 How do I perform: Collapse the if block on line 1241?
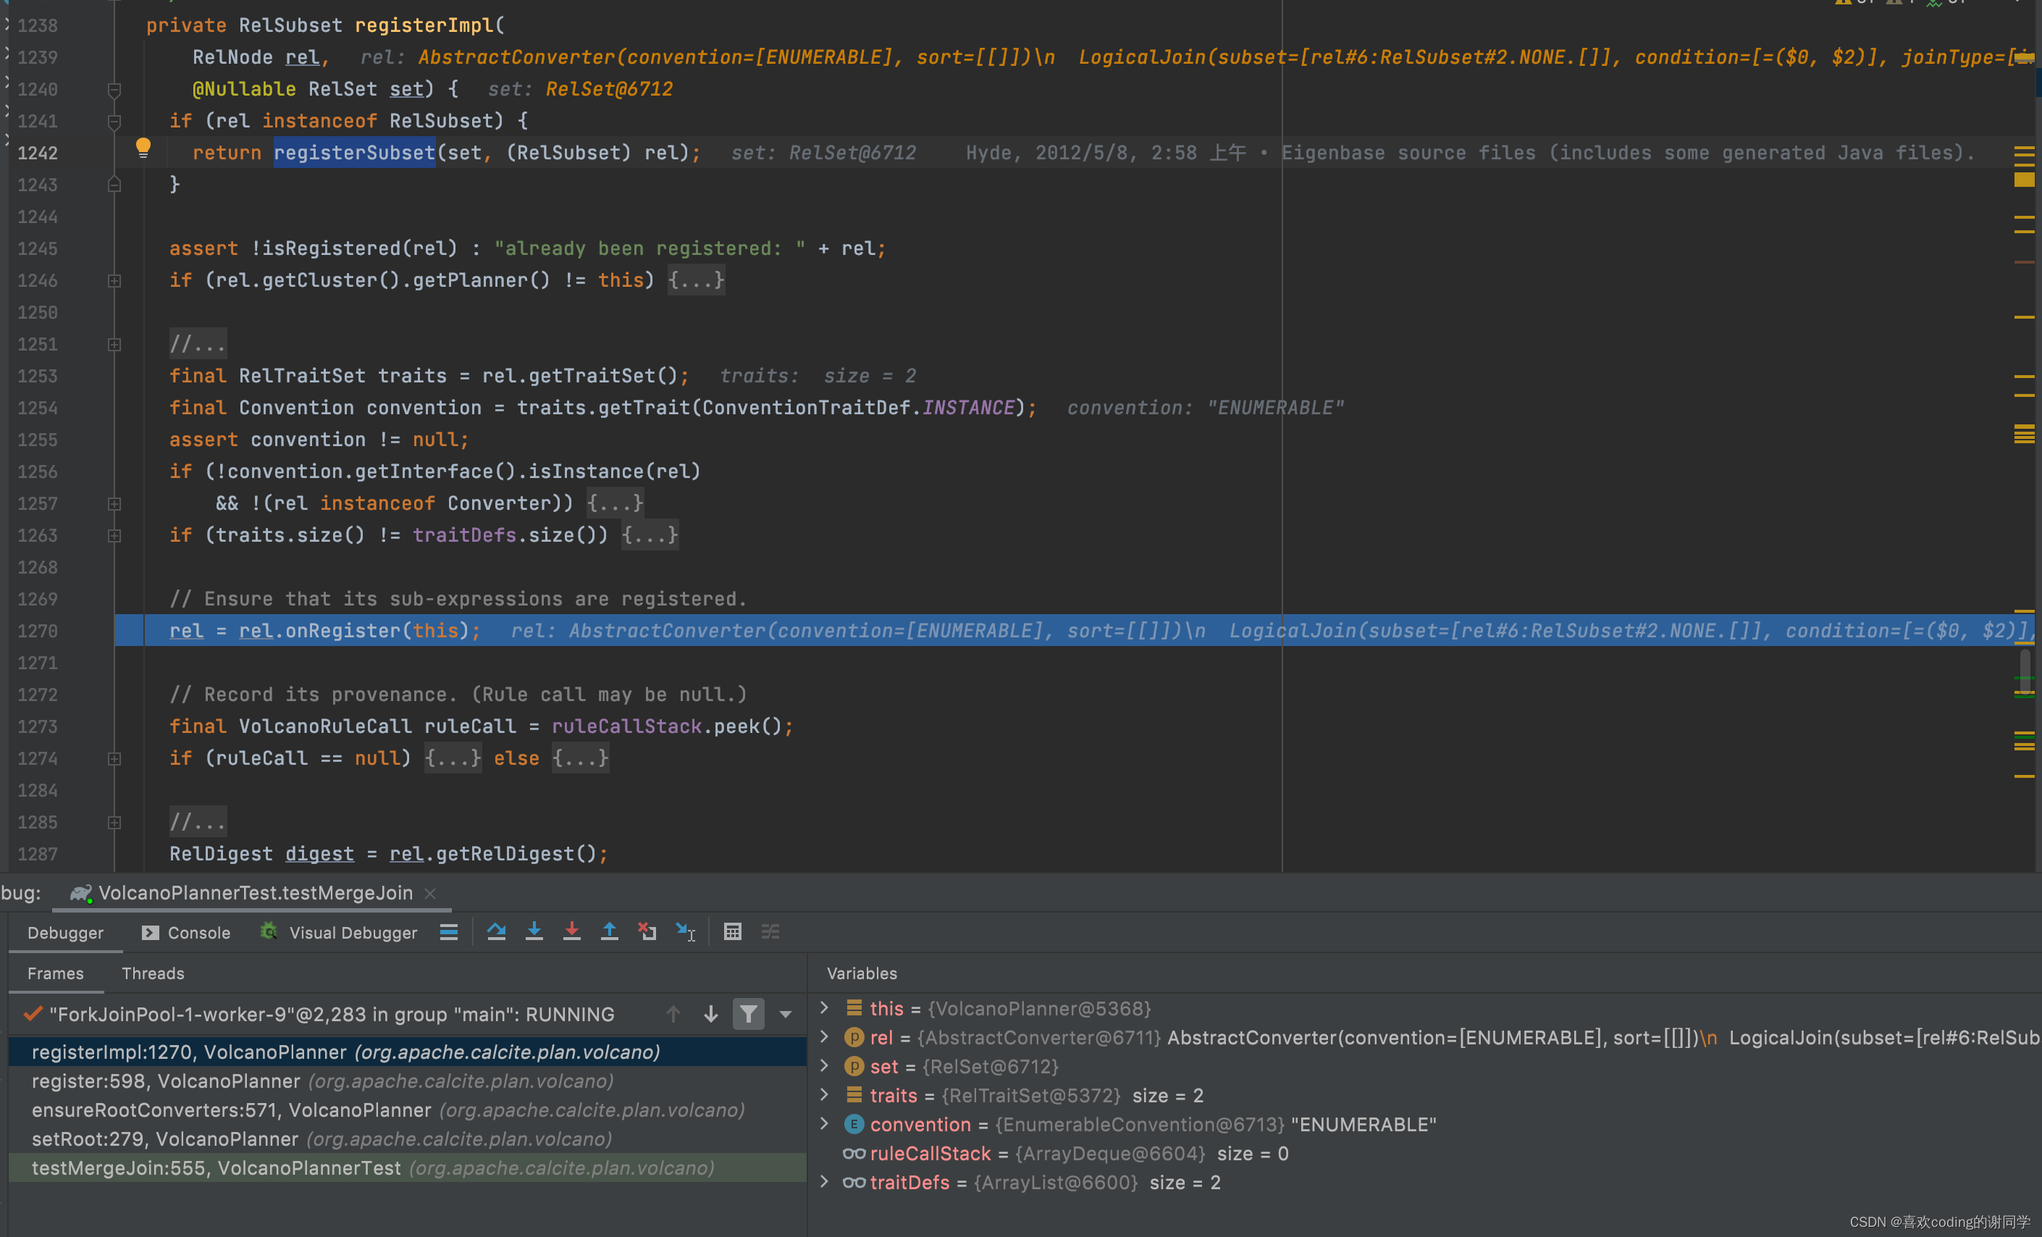114,122
